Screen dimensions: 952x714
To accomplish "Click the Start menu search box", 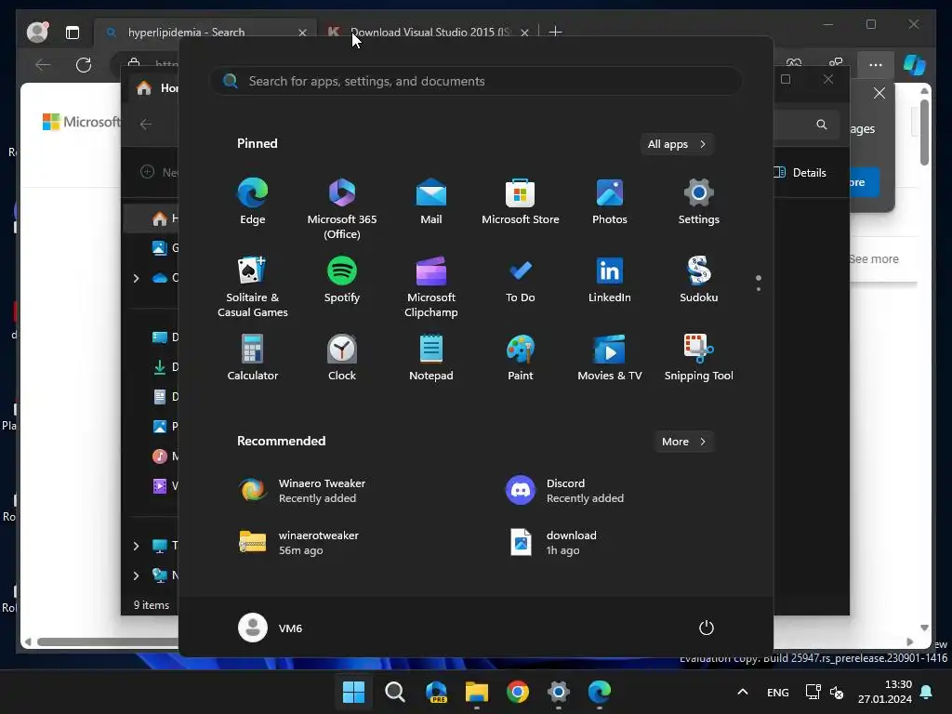I will [x=476, y=82].
